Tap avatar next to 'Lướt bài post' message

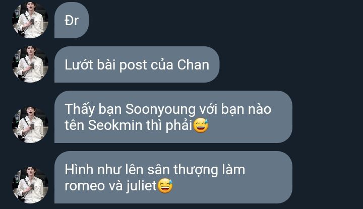click(30, 64)
